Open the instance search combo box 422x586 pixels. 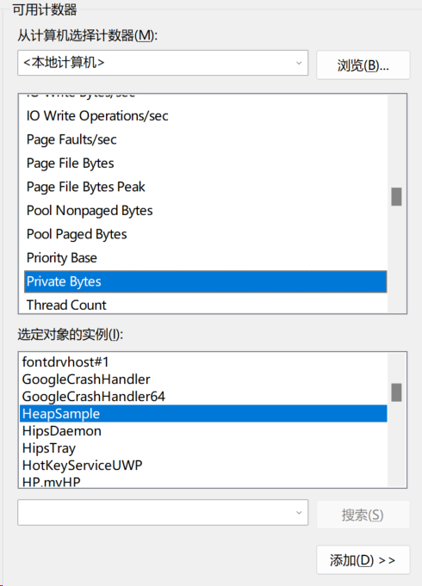pos(163,512)
